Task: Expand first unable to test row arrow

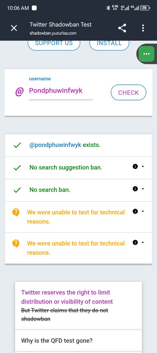Action: (143, 211)
